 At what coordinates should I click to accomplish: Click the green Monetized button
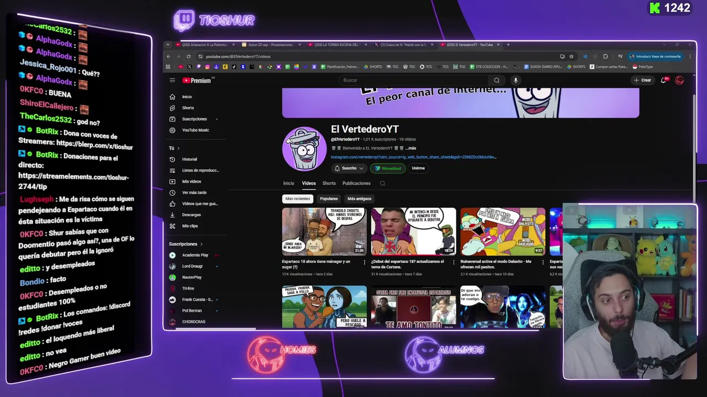[x=388, y=168]
